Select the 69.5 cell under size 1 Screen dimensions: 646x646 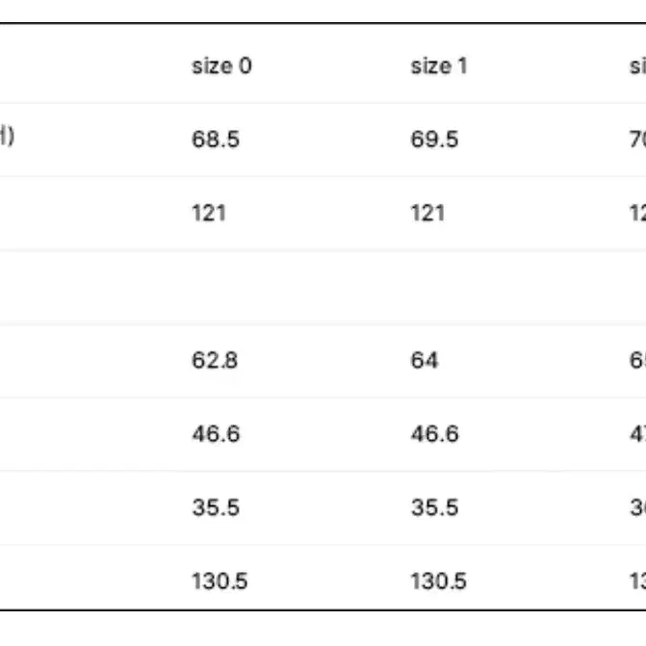click(x=434, y=140)
